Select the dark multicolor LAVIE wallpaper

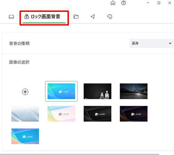(134, 114)
